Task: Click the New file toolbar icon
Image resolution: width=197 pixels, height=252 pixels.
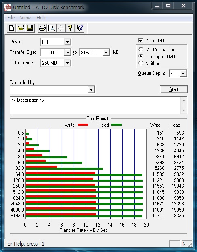Action: click(12, 28)
